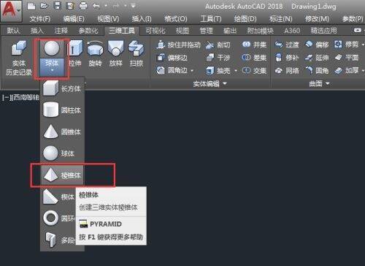Viewport: 365px width, 266px height.
Task: Select the 拉伸 extrude tool
Action: [x=75, y=53]
